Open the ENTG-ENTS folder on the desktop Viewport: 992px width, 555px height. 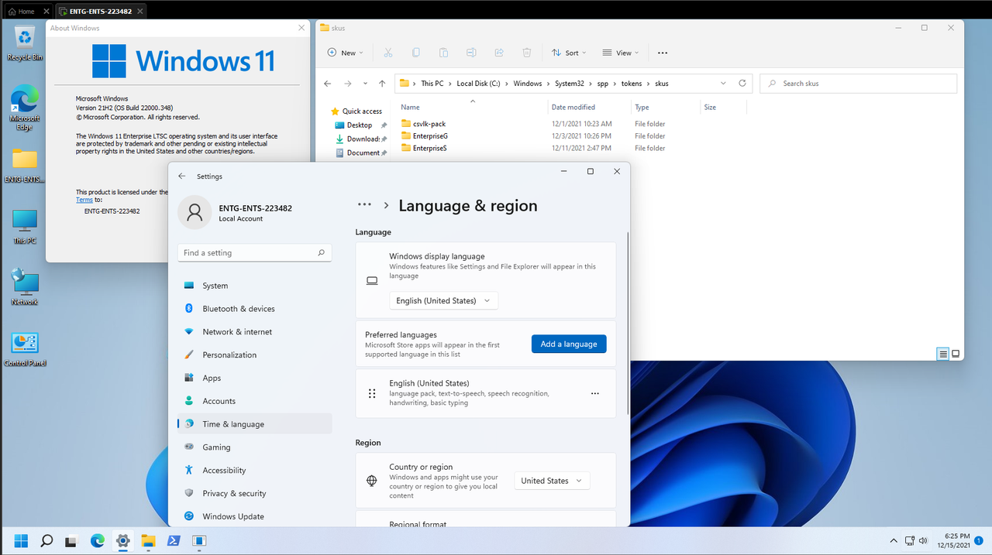25,166
